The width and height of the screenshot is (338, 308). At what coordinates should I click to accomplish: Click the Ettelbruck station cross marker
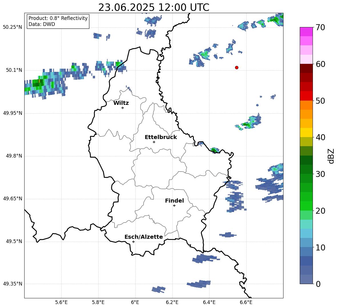pos(154,142)
